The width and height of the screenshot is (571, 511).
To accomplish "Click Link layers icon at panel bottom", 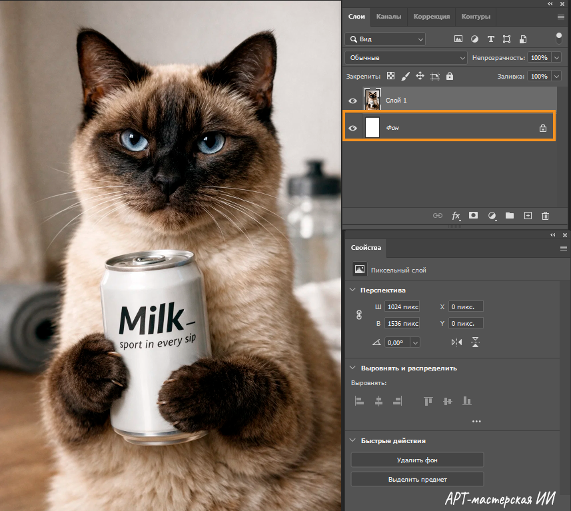I will 437,216.
